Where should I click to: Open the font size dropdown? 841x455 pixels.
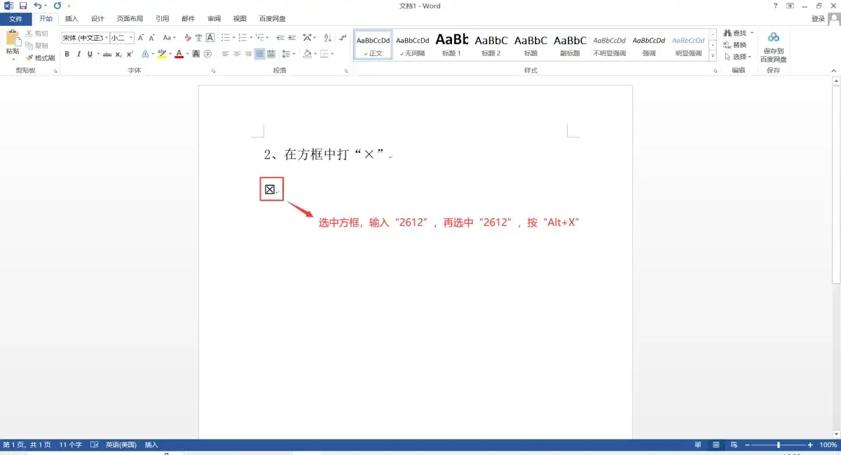130,37
